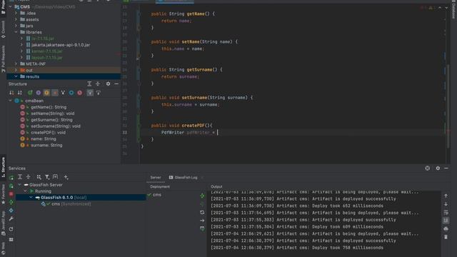Collapse all in Services tree
Viewport: 457px width, 257px height.
(29, 177)
